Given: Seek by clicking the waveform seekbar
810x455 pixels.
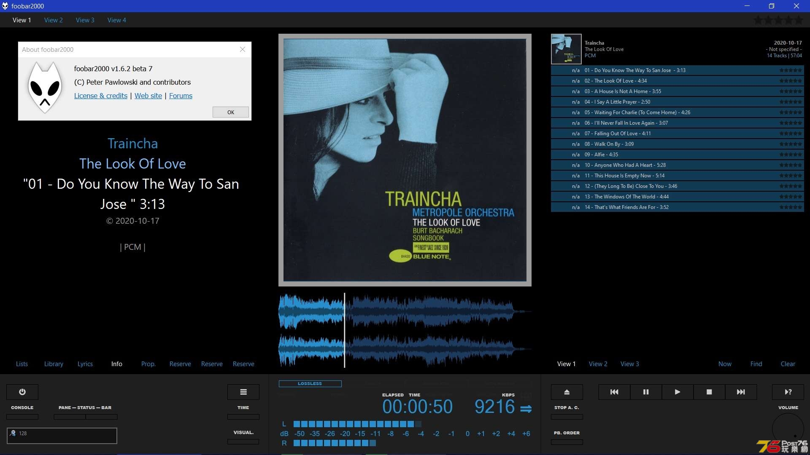Looking at the screenshot, I should [x=405, y=330].
